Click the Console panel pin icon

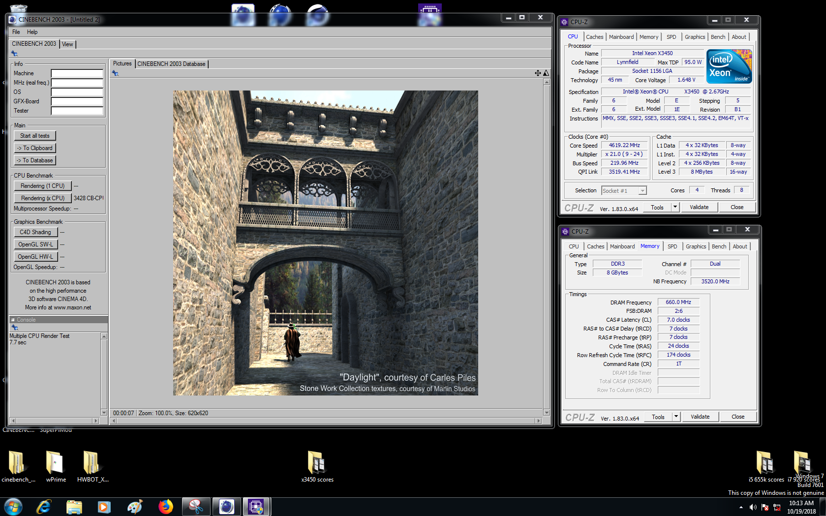click(14, 328)
